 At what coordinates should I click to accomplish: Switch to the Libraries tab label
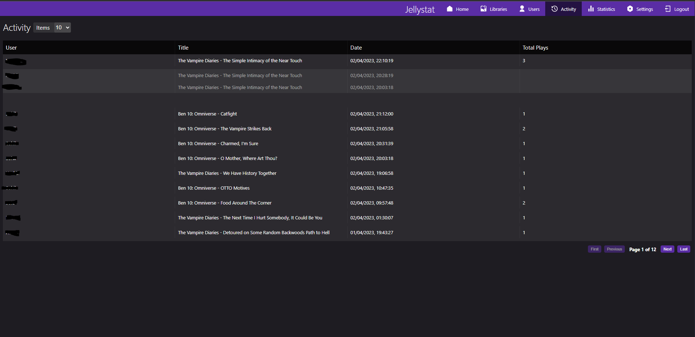[x=498, y=9]
